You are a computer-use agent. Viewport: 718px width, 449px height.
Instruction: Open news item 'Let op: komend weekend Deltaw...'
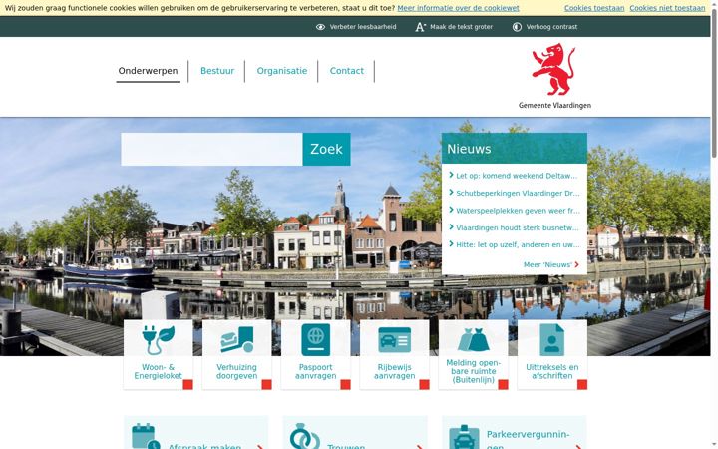click(x=517, y=176)
